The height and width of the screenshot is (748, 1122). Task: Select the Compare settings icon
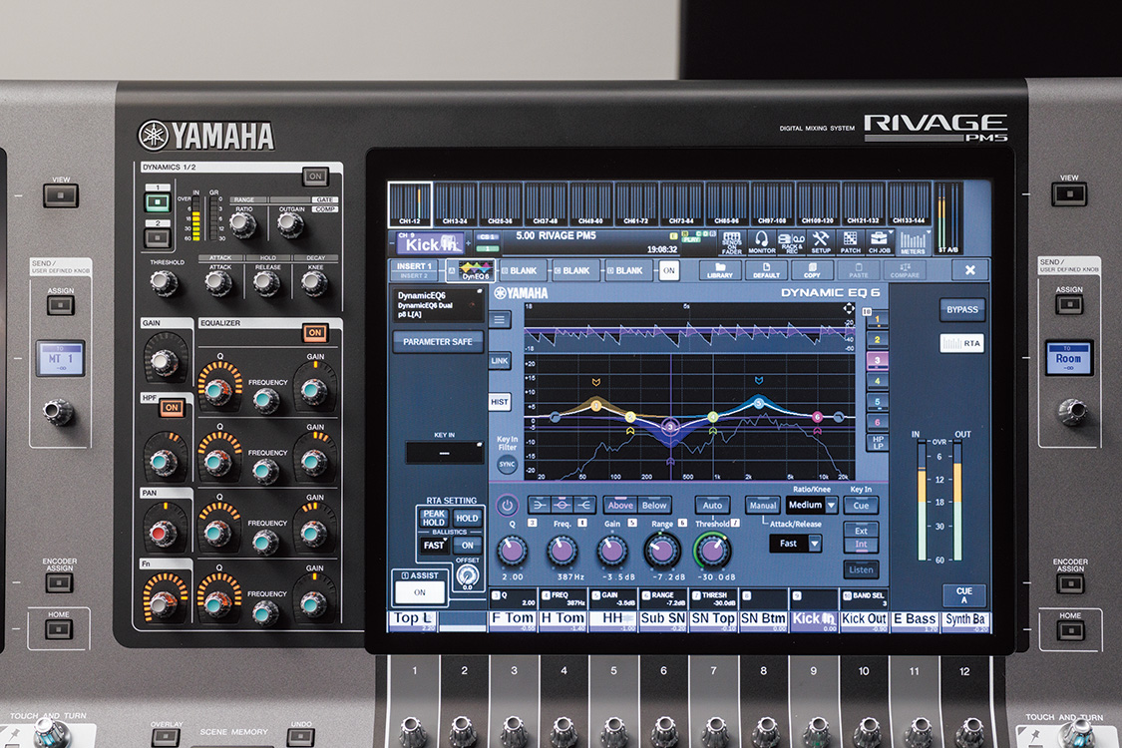pyautogui.click(x=906, y=270)
